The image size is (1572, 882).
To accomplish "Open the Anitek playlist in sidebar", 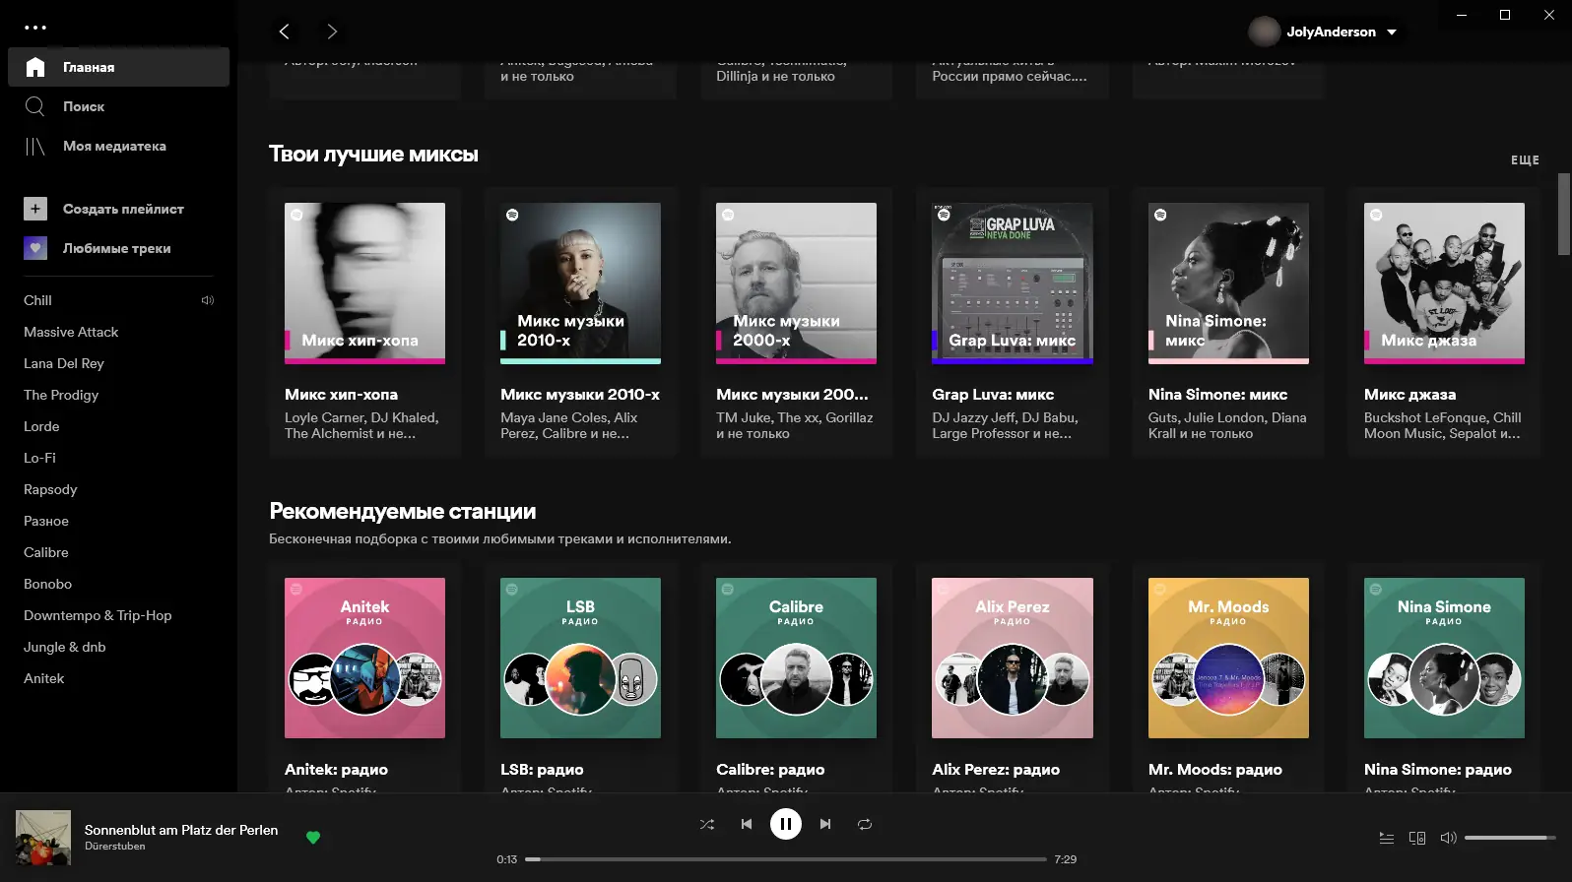I will pyautogui.click(x=43, y=678).
